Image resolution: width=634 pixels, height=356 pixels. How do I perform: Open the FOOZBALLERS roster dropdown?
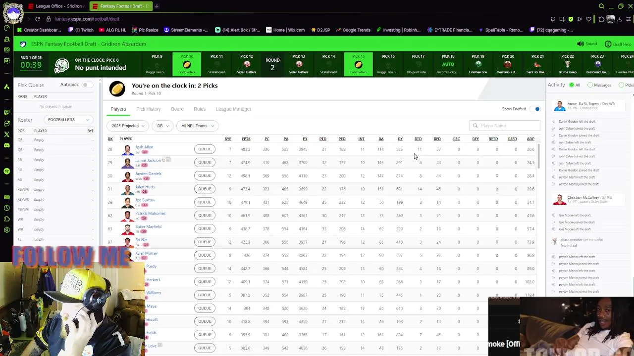click(x=68, y=120)
